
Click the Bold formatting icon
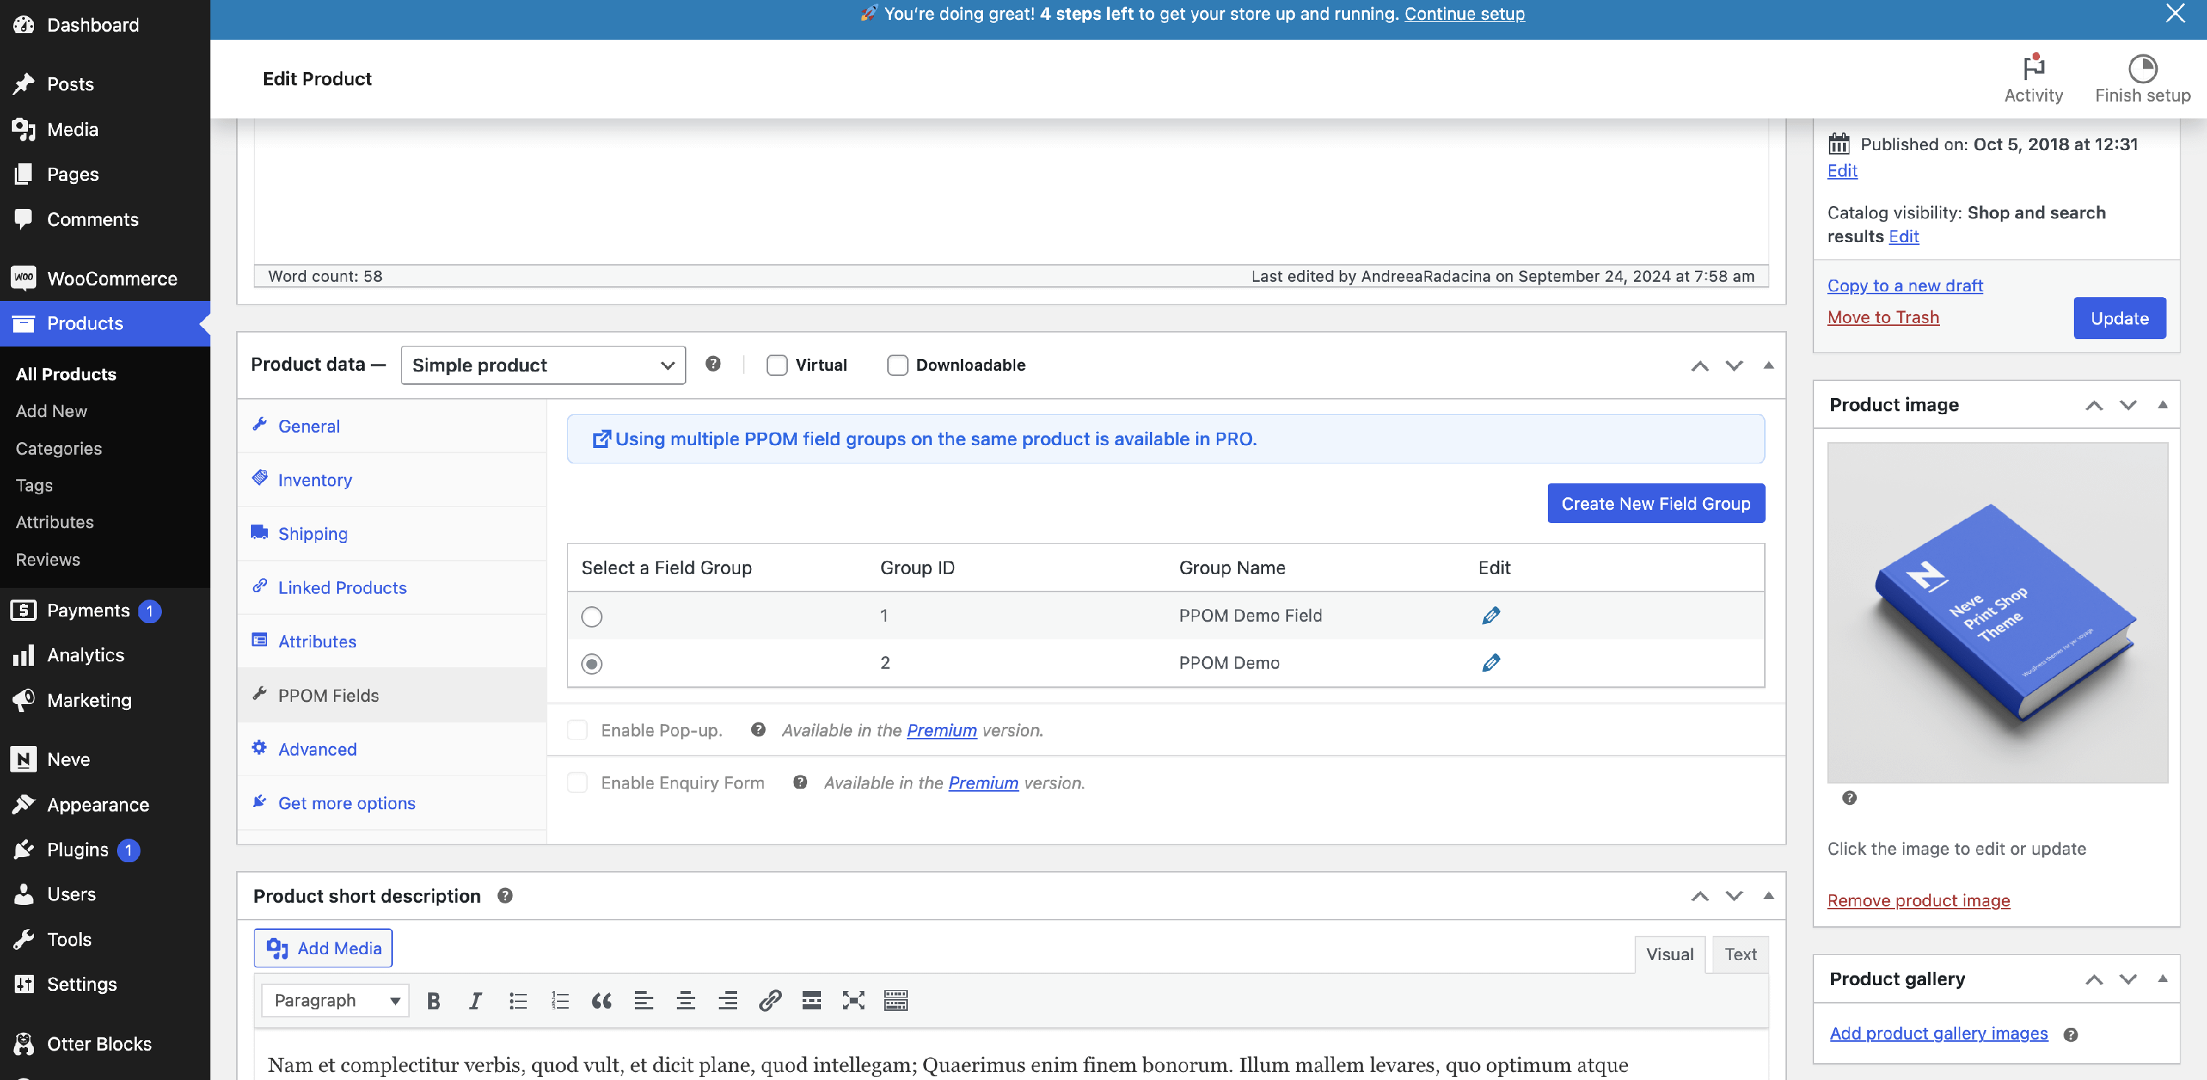433,1001
